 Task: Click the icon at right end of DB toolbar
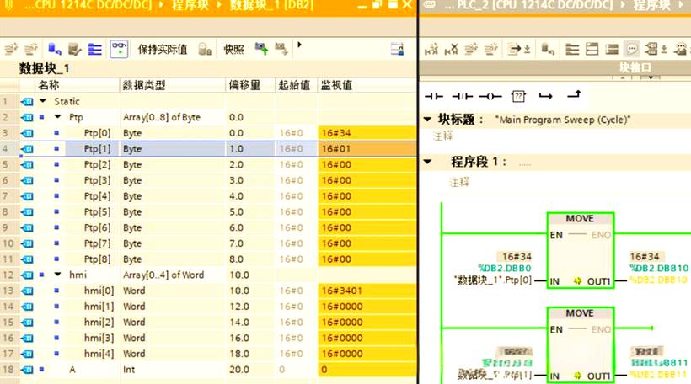point(397,49)
